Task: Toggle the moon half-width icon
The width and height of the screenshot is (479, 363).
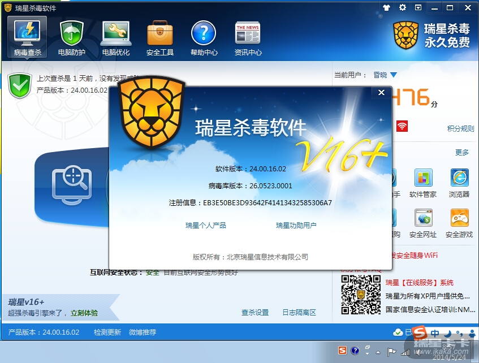Action: pos(448,334)
